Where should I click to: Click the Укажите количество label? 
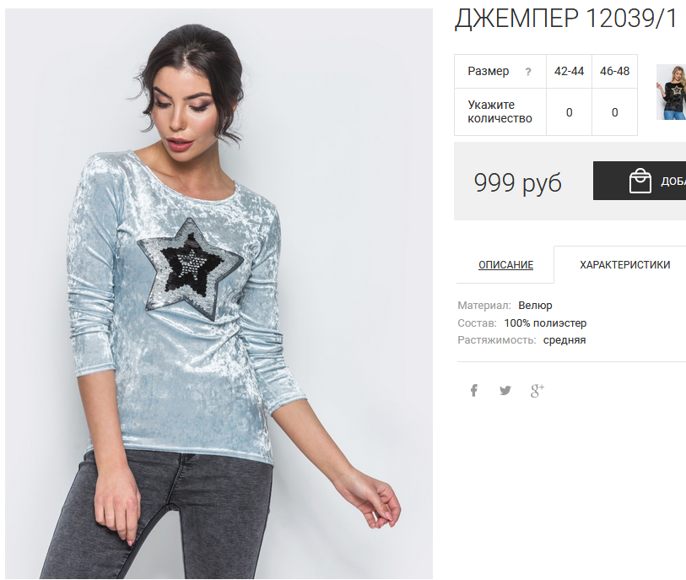point(500,111)
